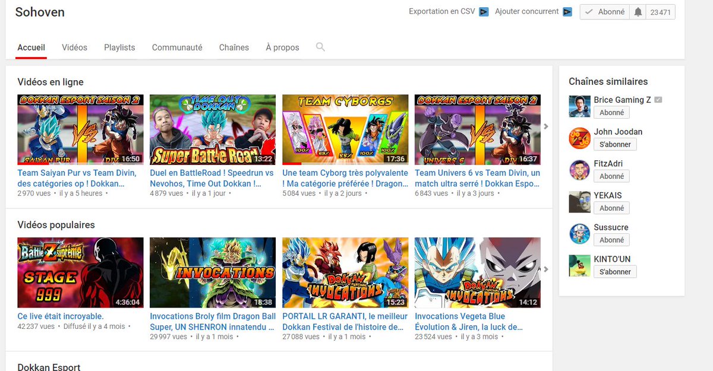Open Sussucre channel avatar
The width and height of the screenshot is (713, 371).
579,234
